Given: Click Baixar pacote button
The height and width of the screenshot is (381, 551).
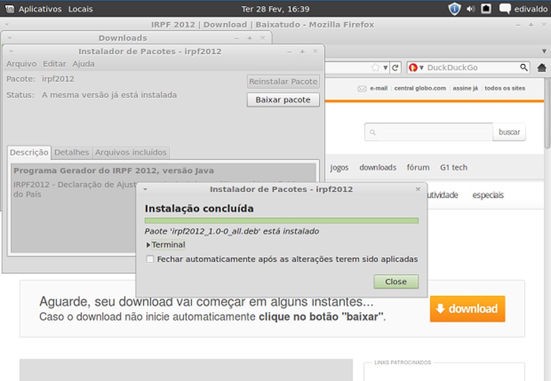Looking at the screenshot, I should click(x=283, y=100).
